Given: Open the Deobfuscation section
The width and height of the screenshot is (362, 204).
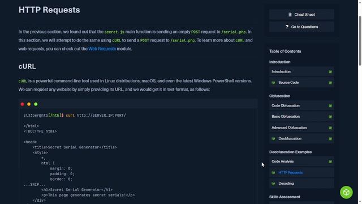Looking at the screenshot, I should [x=301, y=138].
